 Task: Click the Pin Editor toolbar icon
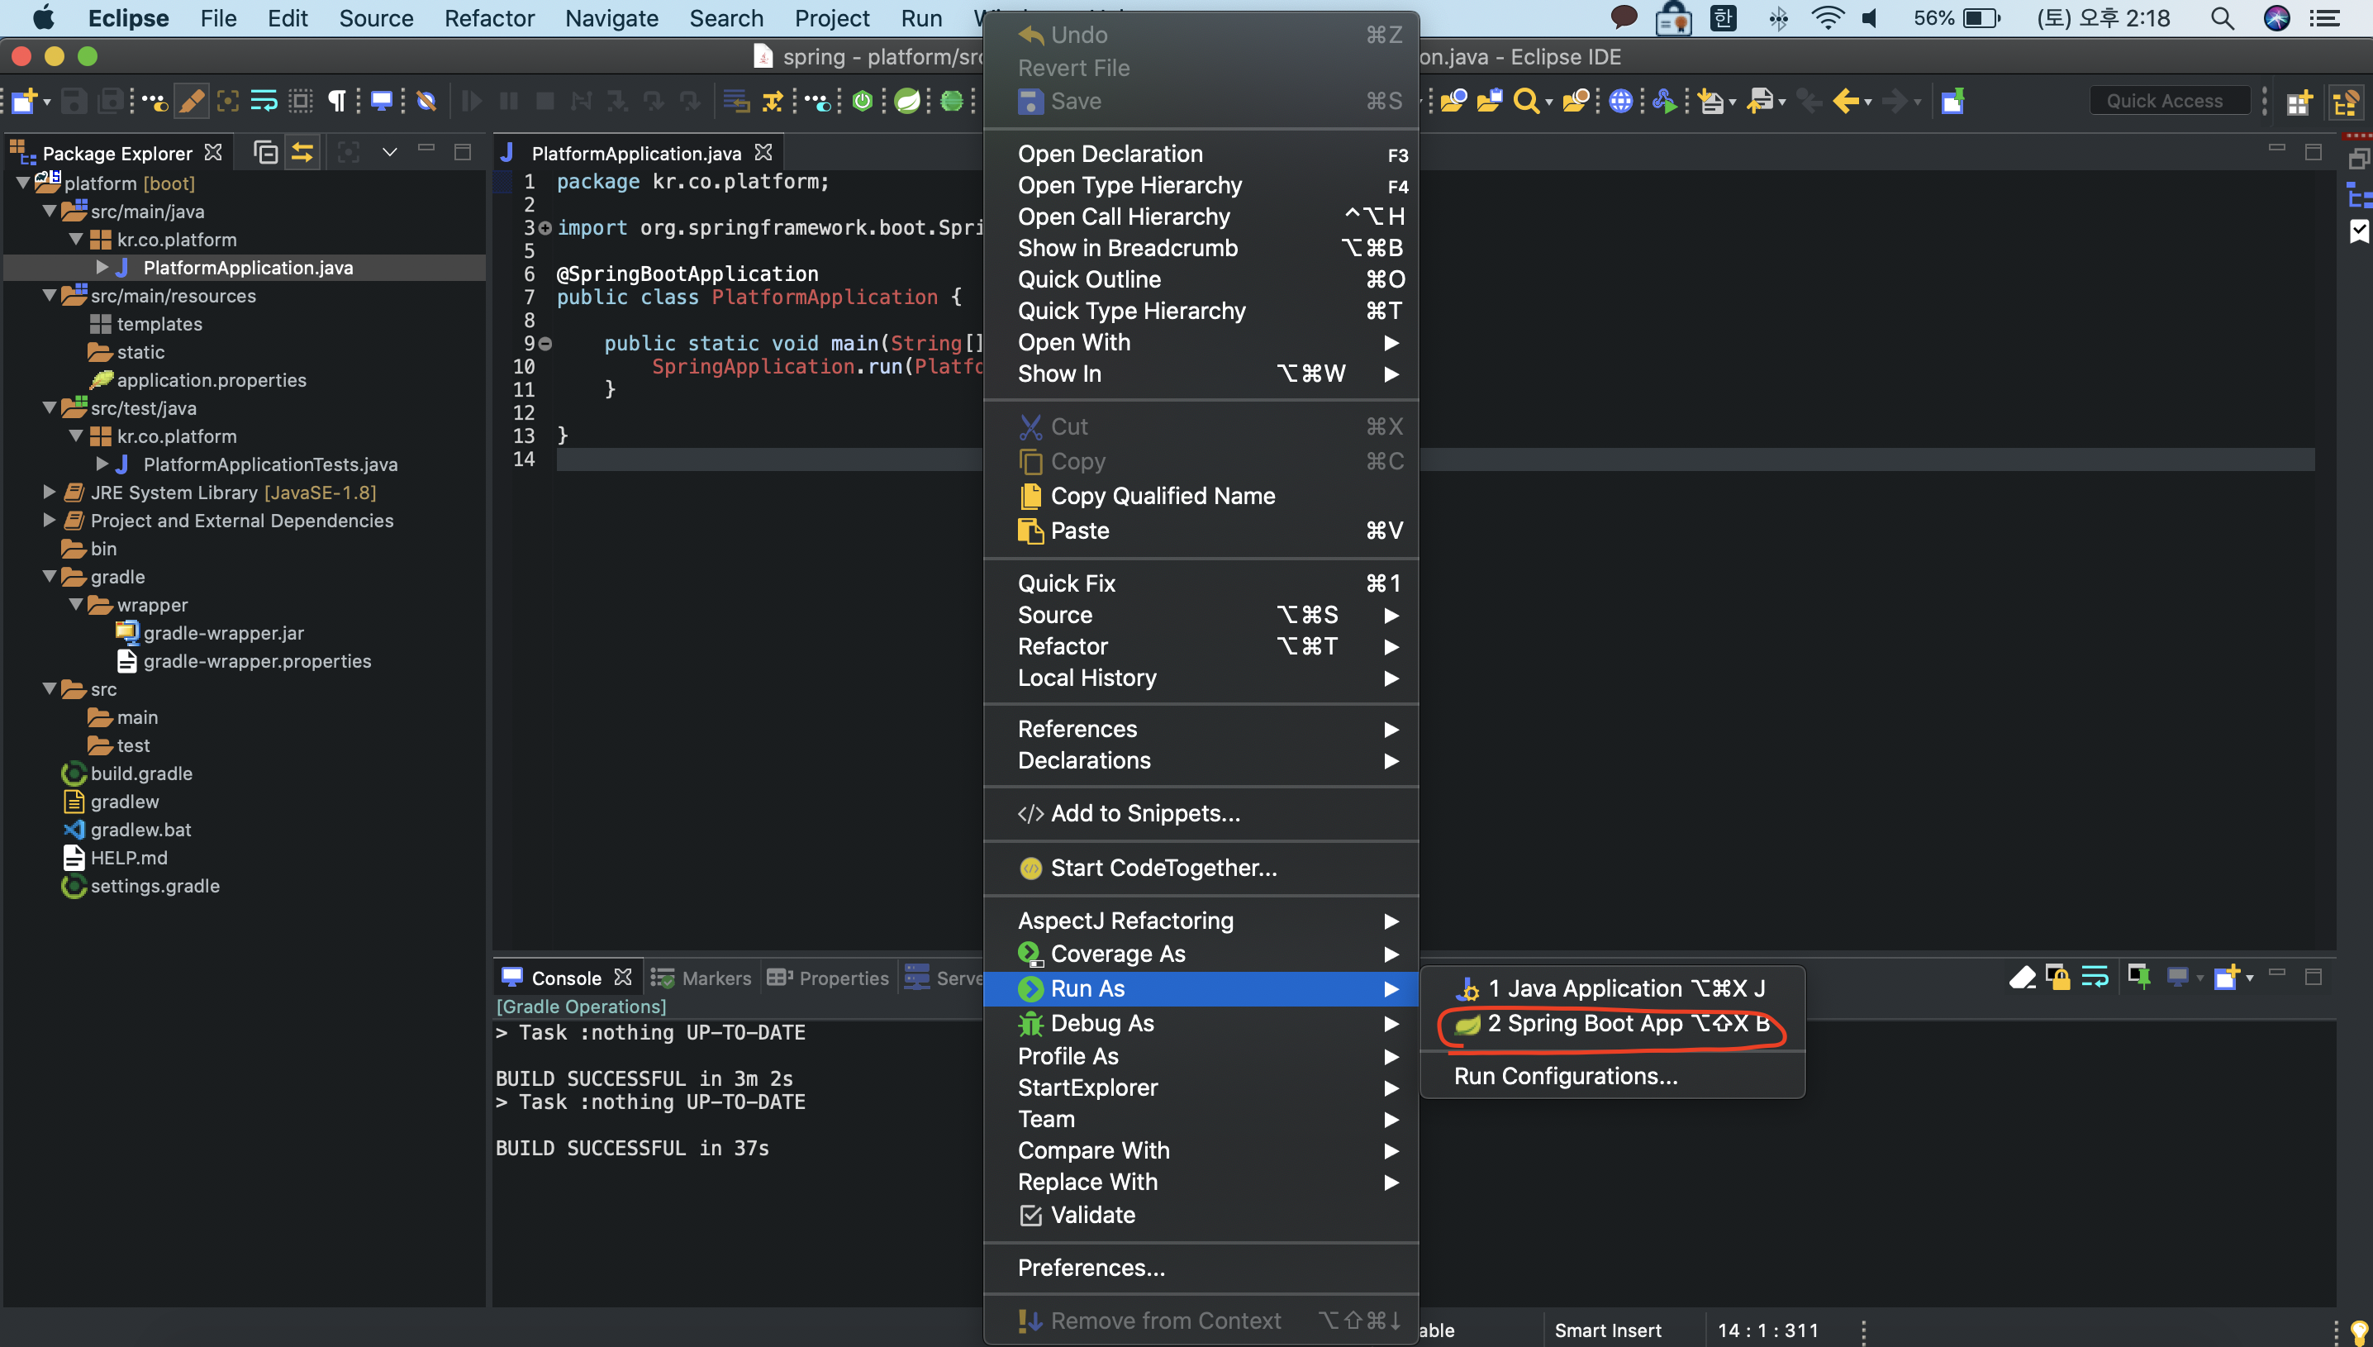(x=1952, y=101)
